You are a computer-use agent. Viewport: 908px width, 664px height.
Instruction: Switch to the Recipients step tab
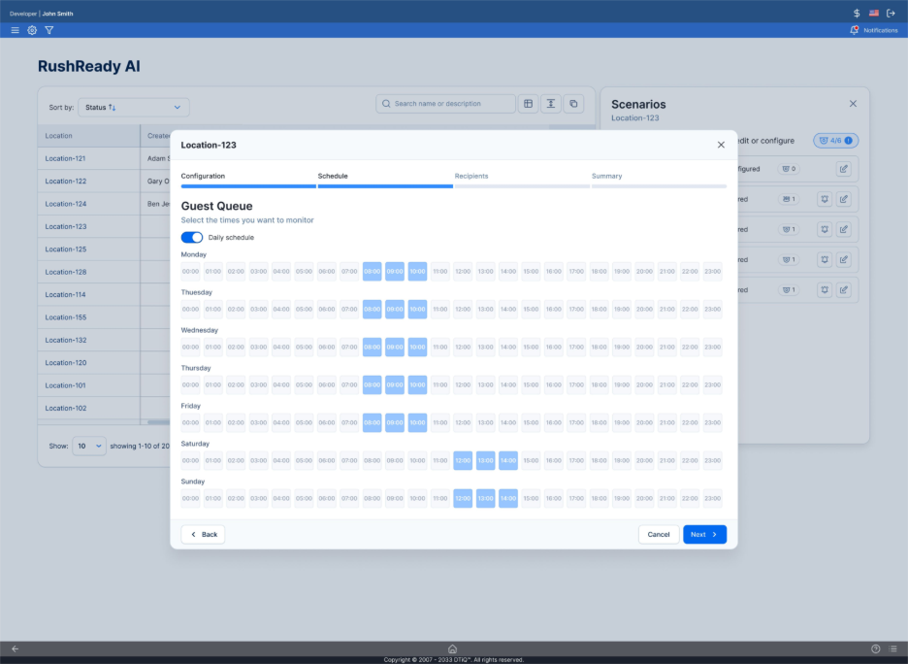(x=471, y=176)
